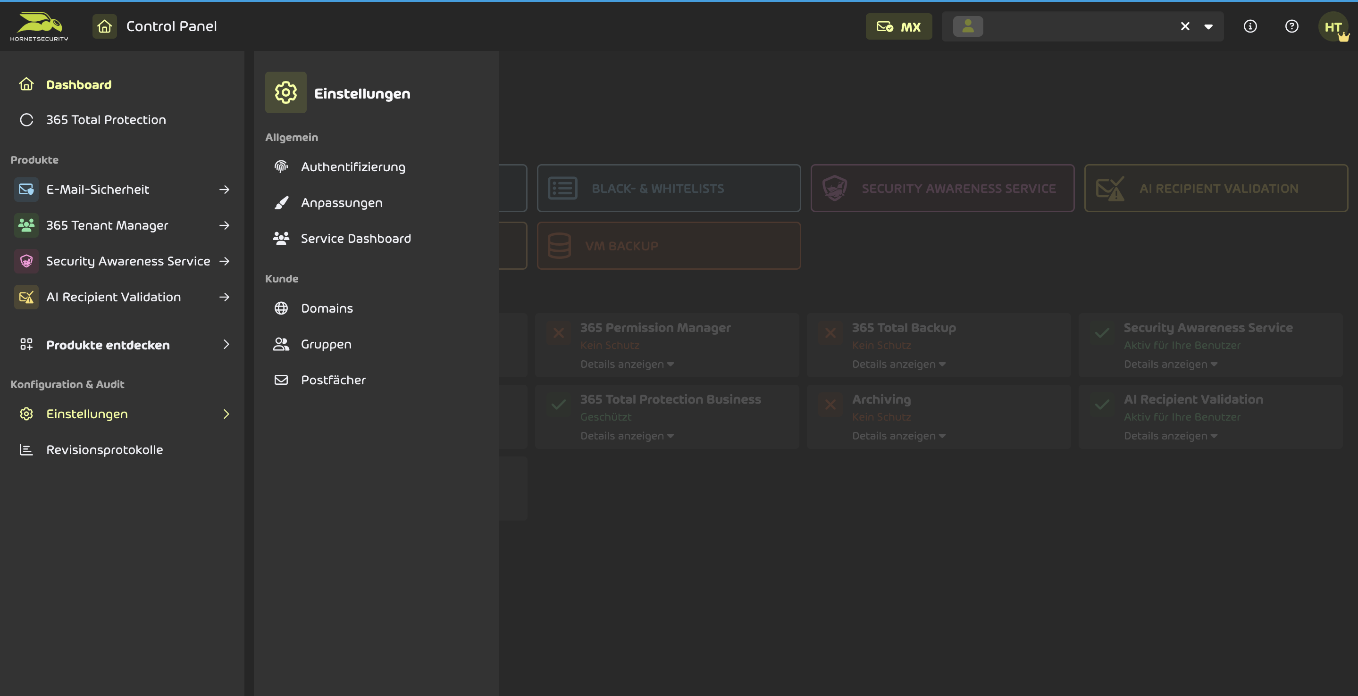Expand E-Mail-Sicherheit arrow

coord(225,189)
